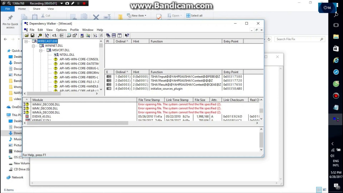The image size is (343, 193).
Task: Click the toolbar icon showing glasses over picture
Action: (69, 35)
